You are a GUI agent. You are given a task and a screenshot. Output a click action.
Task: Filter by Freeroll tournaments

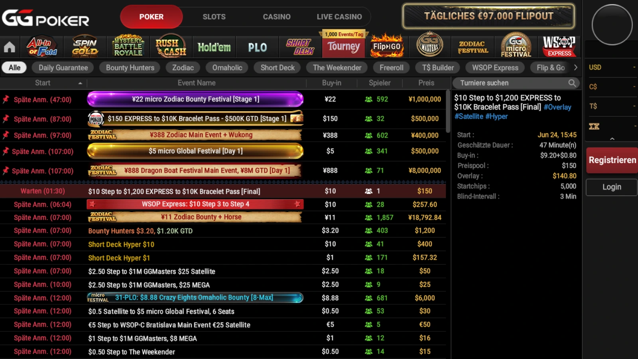click(x=392, y=67)
